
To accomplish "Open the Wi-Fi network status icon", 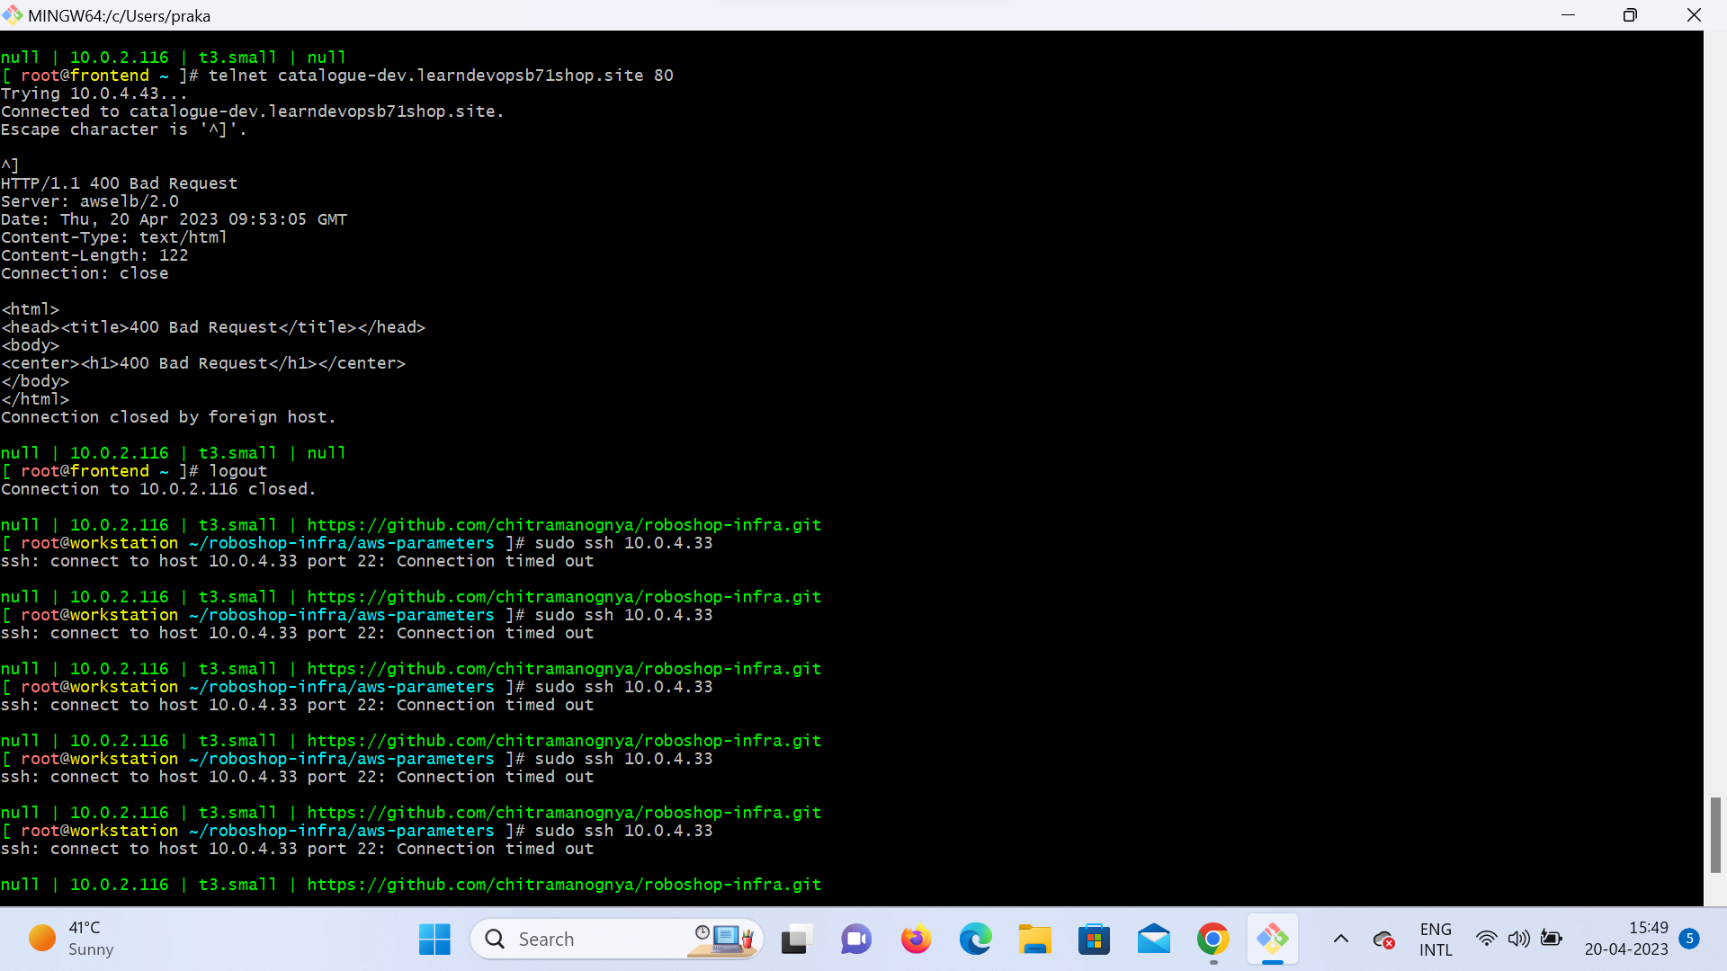I will 1486,940.
